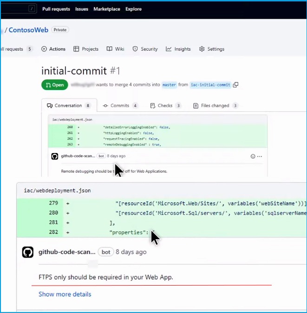The width and height of the screenshot is (307, 313).
Task: Click the Security shield icon
Action: 135,49
